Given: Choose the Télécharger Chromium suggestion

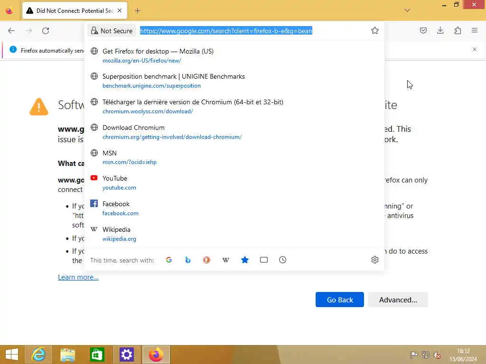Looking at the screenshot, I should [234, 107].
